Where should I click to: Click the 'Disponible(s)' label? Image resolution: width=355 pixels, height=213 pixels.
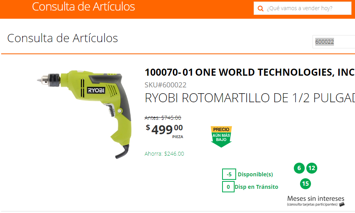click(255, 174)
